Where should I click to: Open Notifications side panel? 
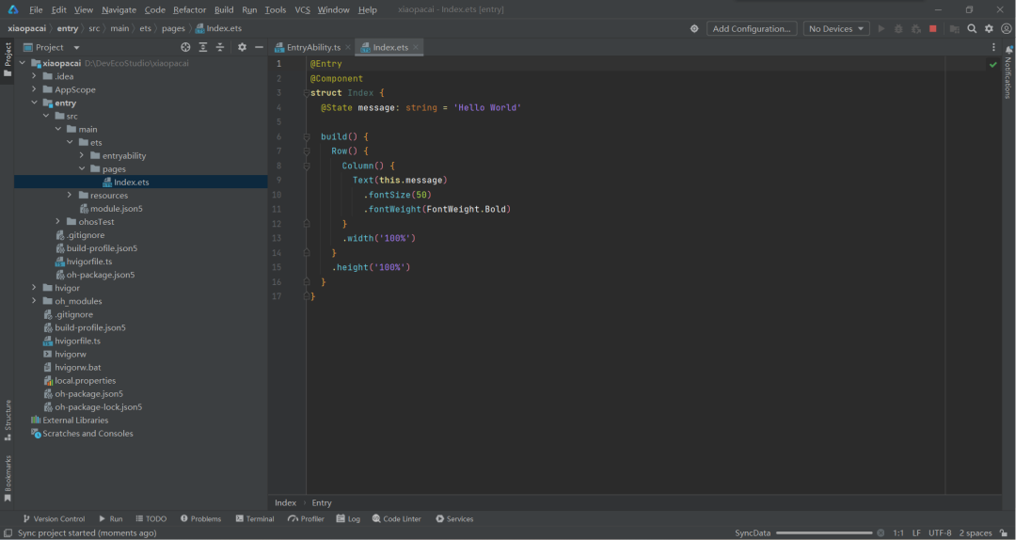pos(1008,71)
